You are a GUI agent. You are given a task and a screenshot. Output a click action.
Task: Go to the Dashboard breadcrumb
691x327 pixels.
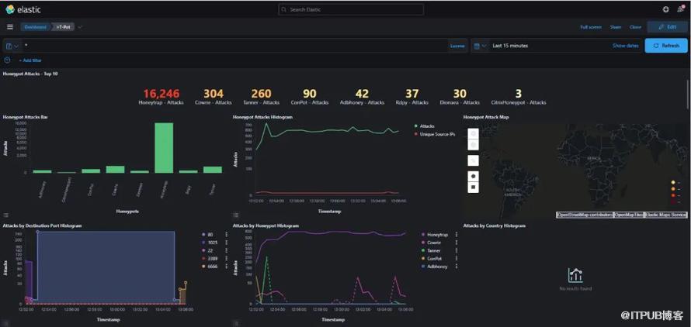[35, 26]
